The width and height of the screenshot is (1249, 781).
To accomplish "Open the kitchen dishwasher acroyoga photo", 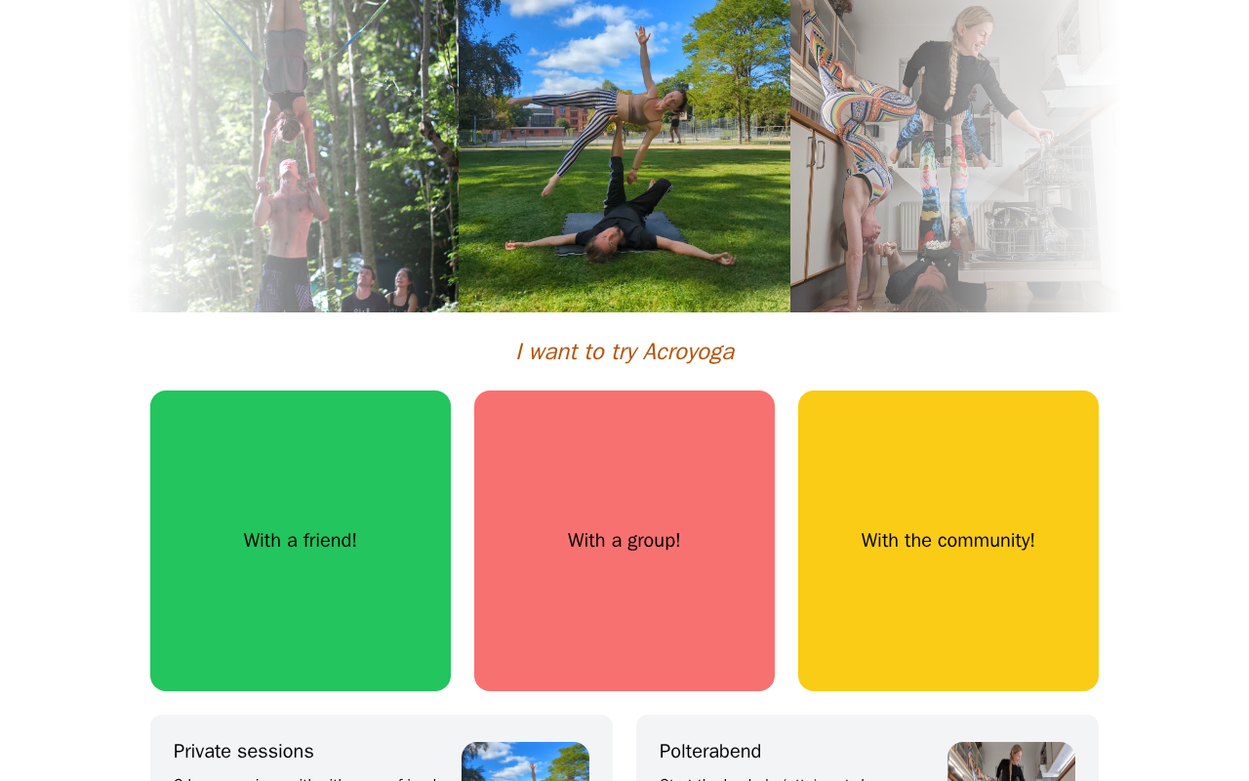I will click(956, 156).
